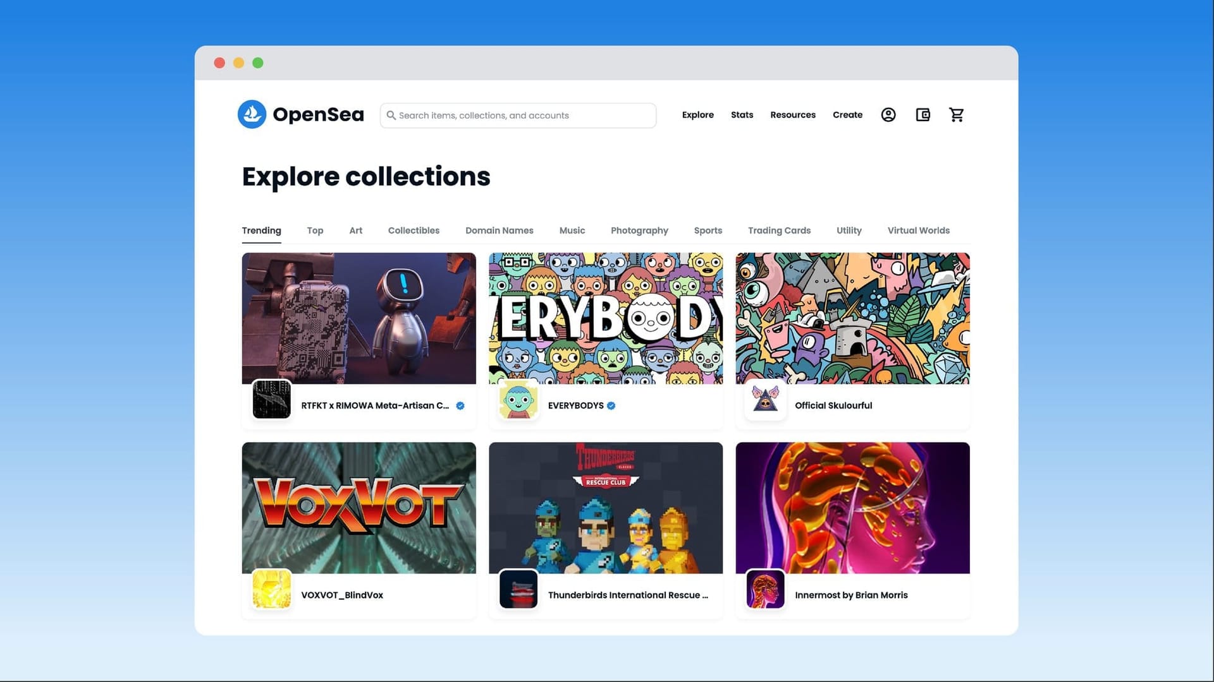Open the VOXVOT banner thumbnail

(359, 508)
